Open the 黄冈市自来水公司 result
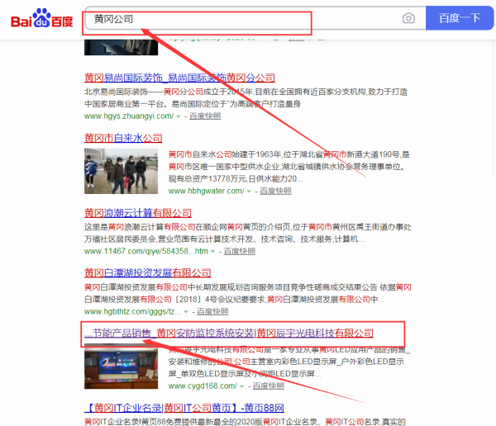The image size is (496, 426). 123,138
